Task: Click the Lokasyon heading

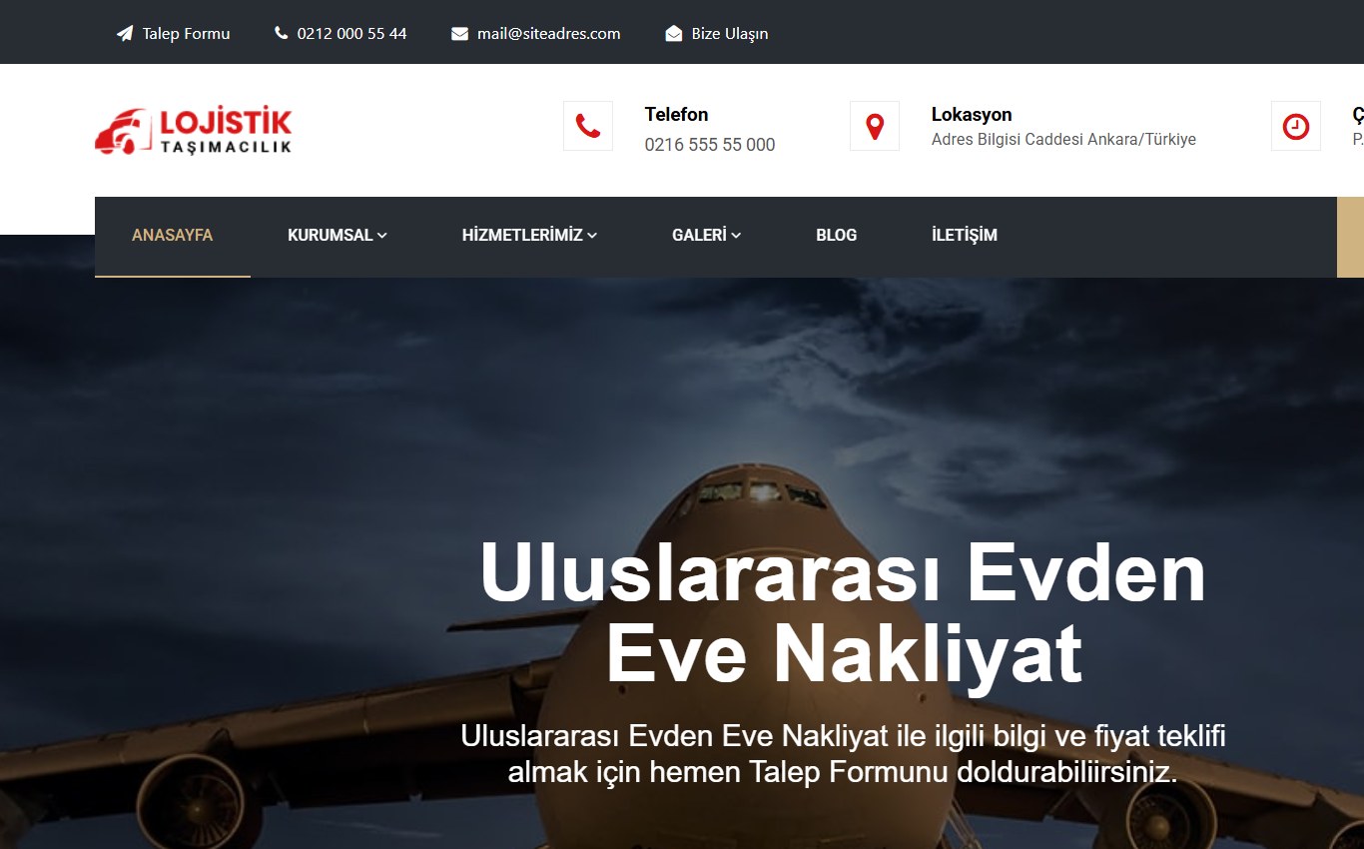Action: 972,115
